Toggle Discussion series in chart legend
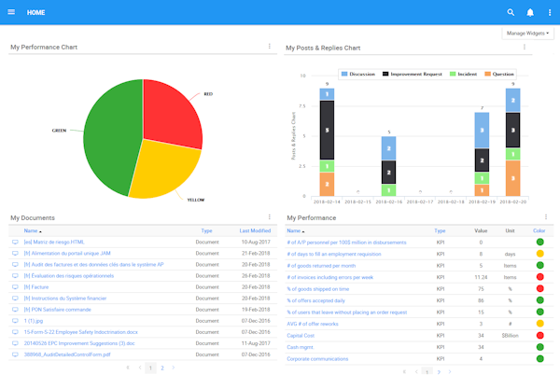The width and height of the screenshot is (560, 375). pos(366,73)
